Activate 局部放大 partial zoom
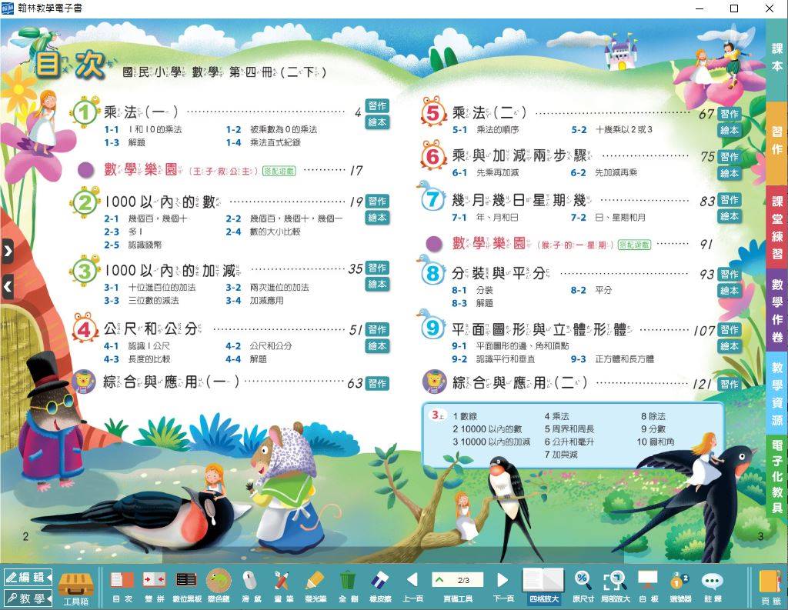The width and height of the screenshot is (788, 610). pyautogui.click(x=615, y=587)
